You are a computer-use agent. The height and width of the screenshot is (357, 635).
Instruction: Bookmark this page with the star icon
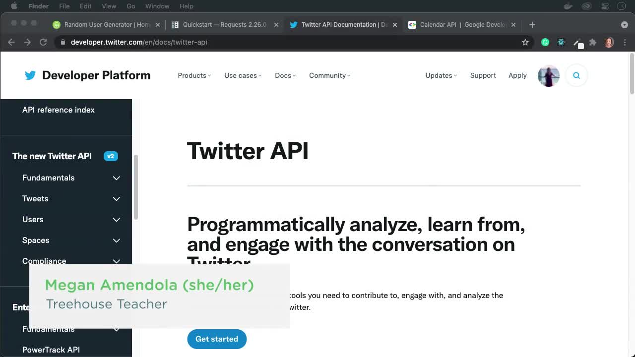coord(525,42)
